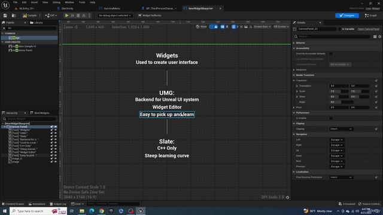Viewport: 383px width, 215px height.
Task: Open the Library tab
Action: 37,23
